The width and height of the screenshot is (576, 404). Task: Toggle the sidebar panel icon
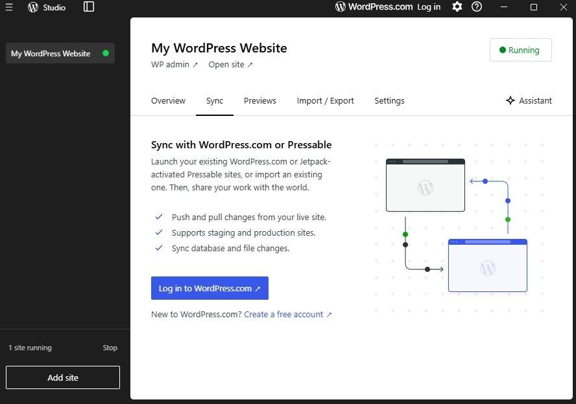tap(88, 7)
